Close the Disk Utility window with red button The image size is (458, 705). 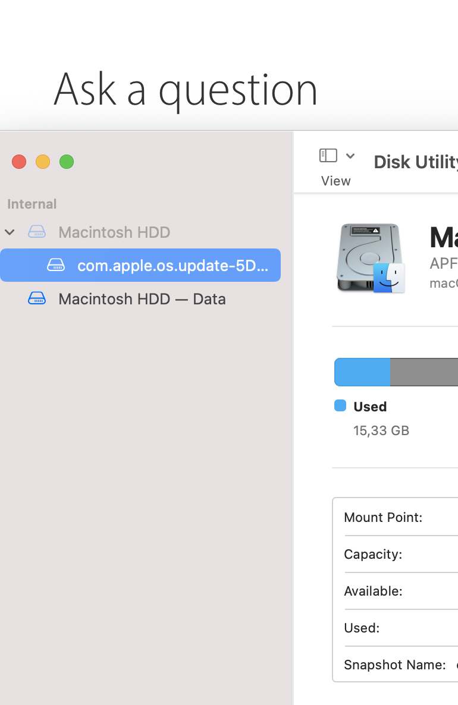point(19,162)
